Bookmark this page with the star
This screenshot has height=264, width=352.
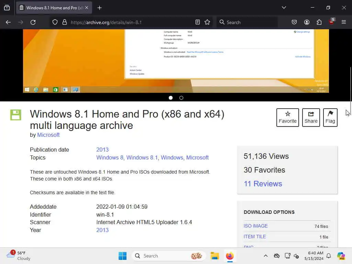click(207, 22)
